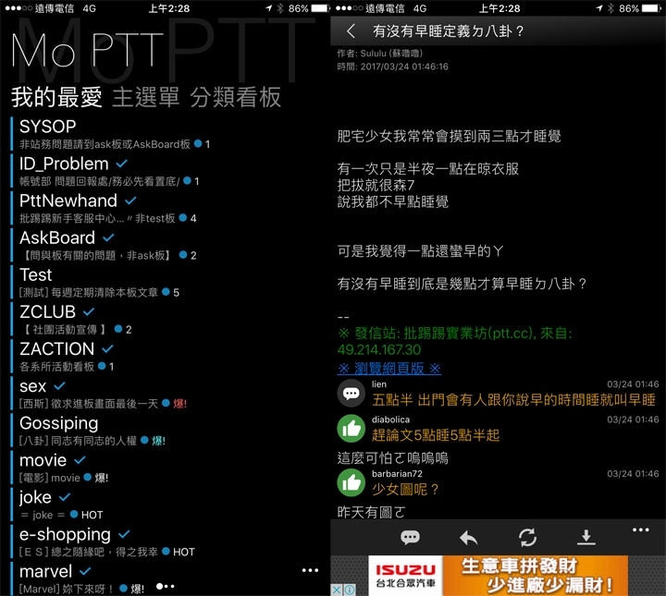
Task: Select the 我的最愛 tab
Action: [x=55, y=97]
